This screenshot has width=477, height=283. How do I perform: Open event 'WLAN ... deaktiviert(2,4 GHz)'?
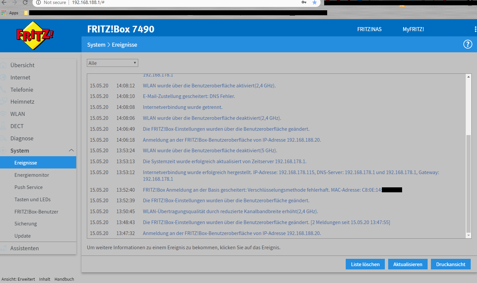coord(212,118)
